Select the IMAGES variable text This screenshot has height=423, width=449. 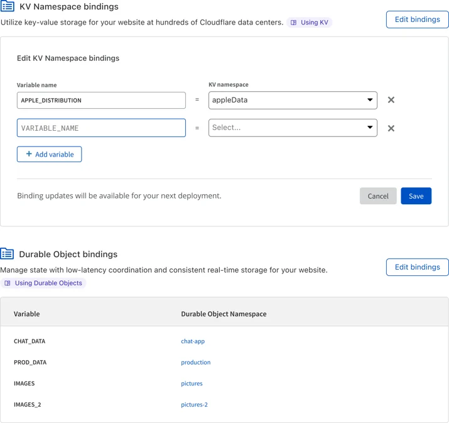coord(24,383)
